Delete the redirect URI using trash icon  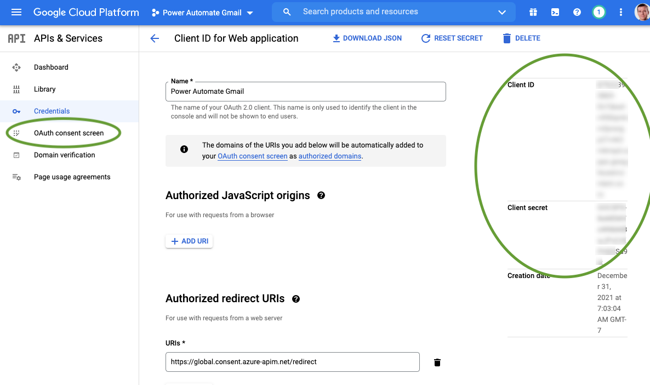pos(437,362)
